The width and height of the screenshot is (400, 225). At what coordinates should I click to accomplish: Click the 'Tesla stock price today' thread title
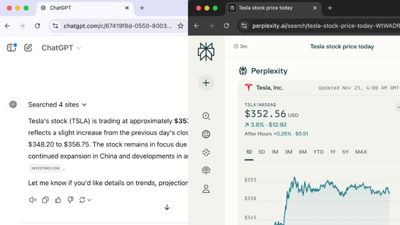pyautogui.click(x=342, y=46)
